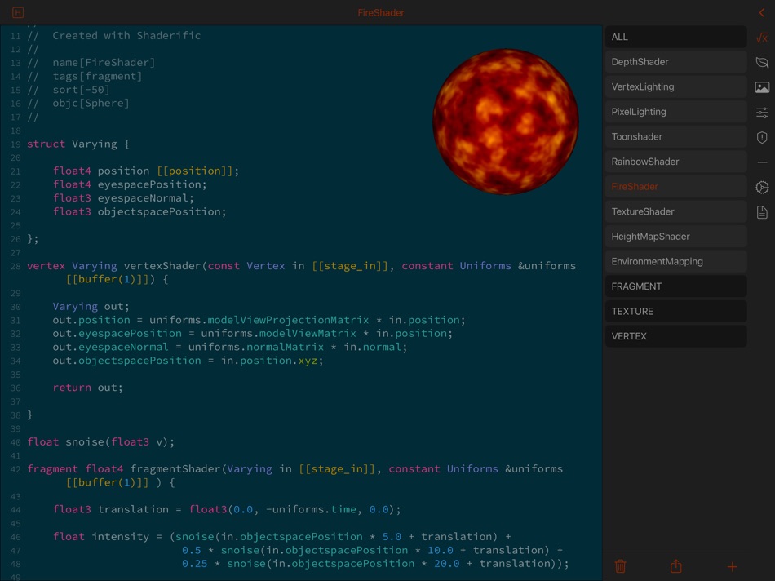Open RainbowShader in the list
Image resolution: width=775 pixels, height=581 pixels.
(x=675, y=162)
